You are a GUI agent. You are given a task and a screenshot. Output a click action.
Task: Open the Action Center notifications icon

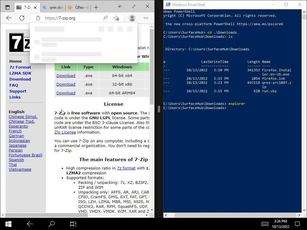297,224
